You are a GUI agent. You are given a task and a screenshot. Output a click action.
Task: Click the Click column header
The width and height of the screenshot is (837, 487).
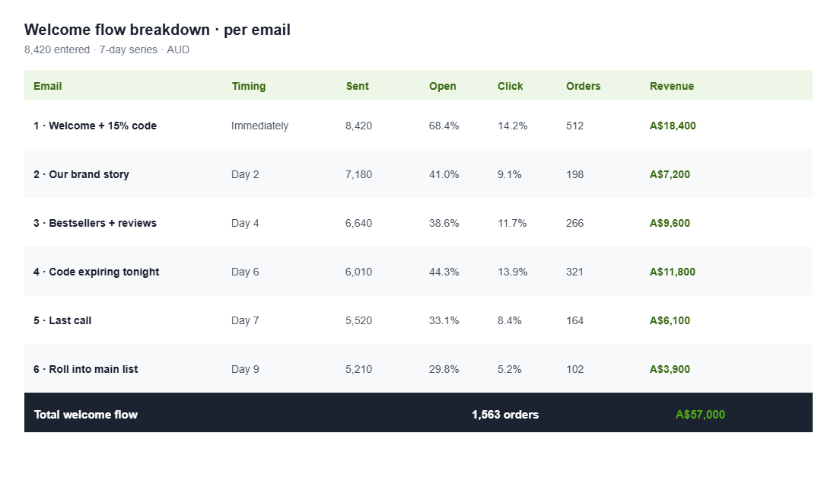click(511, 86)
